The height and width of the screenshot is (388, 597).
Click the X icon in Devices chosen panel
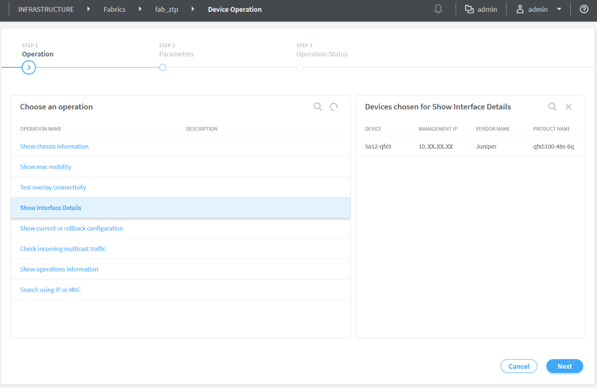[x=569, y=107]
